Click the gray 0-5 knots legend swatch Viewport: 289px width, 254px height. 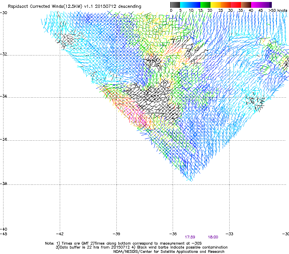tap(175, 5)
